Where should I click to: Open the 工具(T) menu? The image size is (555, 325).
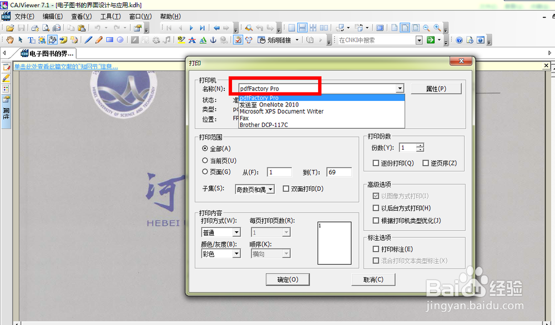pos(110,16)
